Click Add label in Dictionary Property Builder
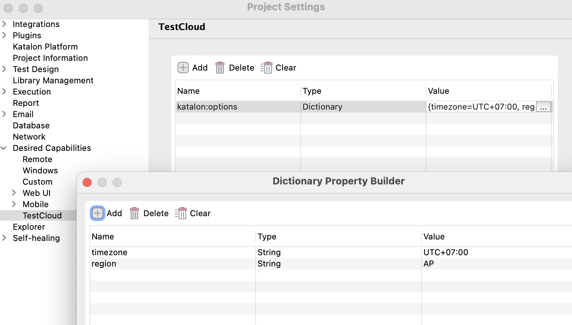 [x=114, y=213]
